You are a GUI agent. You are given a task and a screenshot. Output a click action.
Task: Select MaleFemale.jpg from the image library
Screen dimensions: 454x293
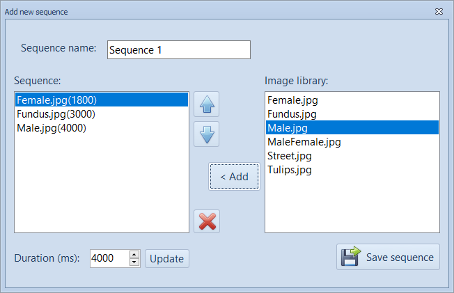click(304, 141)
